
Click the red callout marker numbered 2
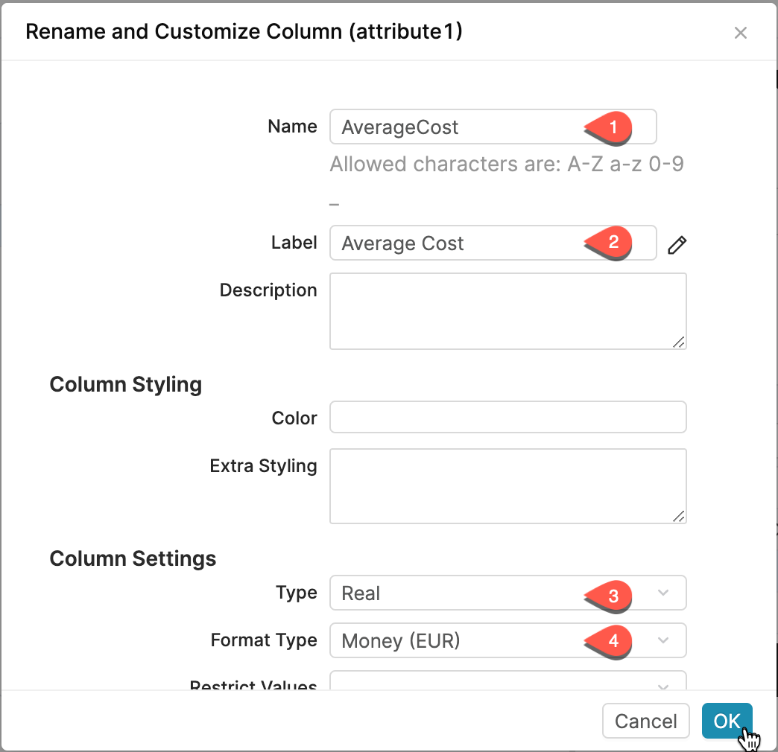point(613,243)
